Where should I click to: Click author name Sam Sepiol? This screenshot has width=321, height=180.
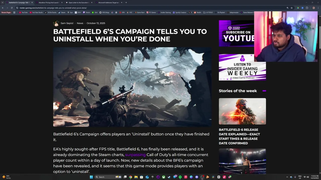pos(67,23)
